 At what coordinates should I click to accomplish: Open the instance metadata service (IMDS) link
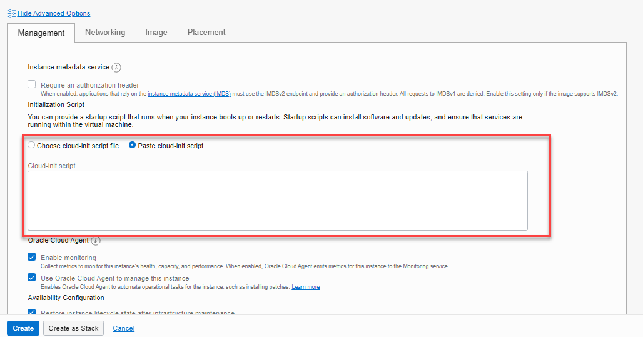click(x=189, y=94)
